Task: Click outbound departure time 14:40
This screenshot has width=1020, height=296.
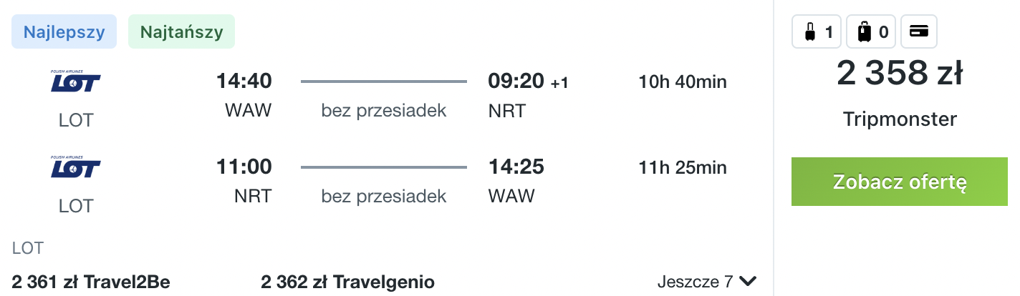Action: click(x=244, y=82)
